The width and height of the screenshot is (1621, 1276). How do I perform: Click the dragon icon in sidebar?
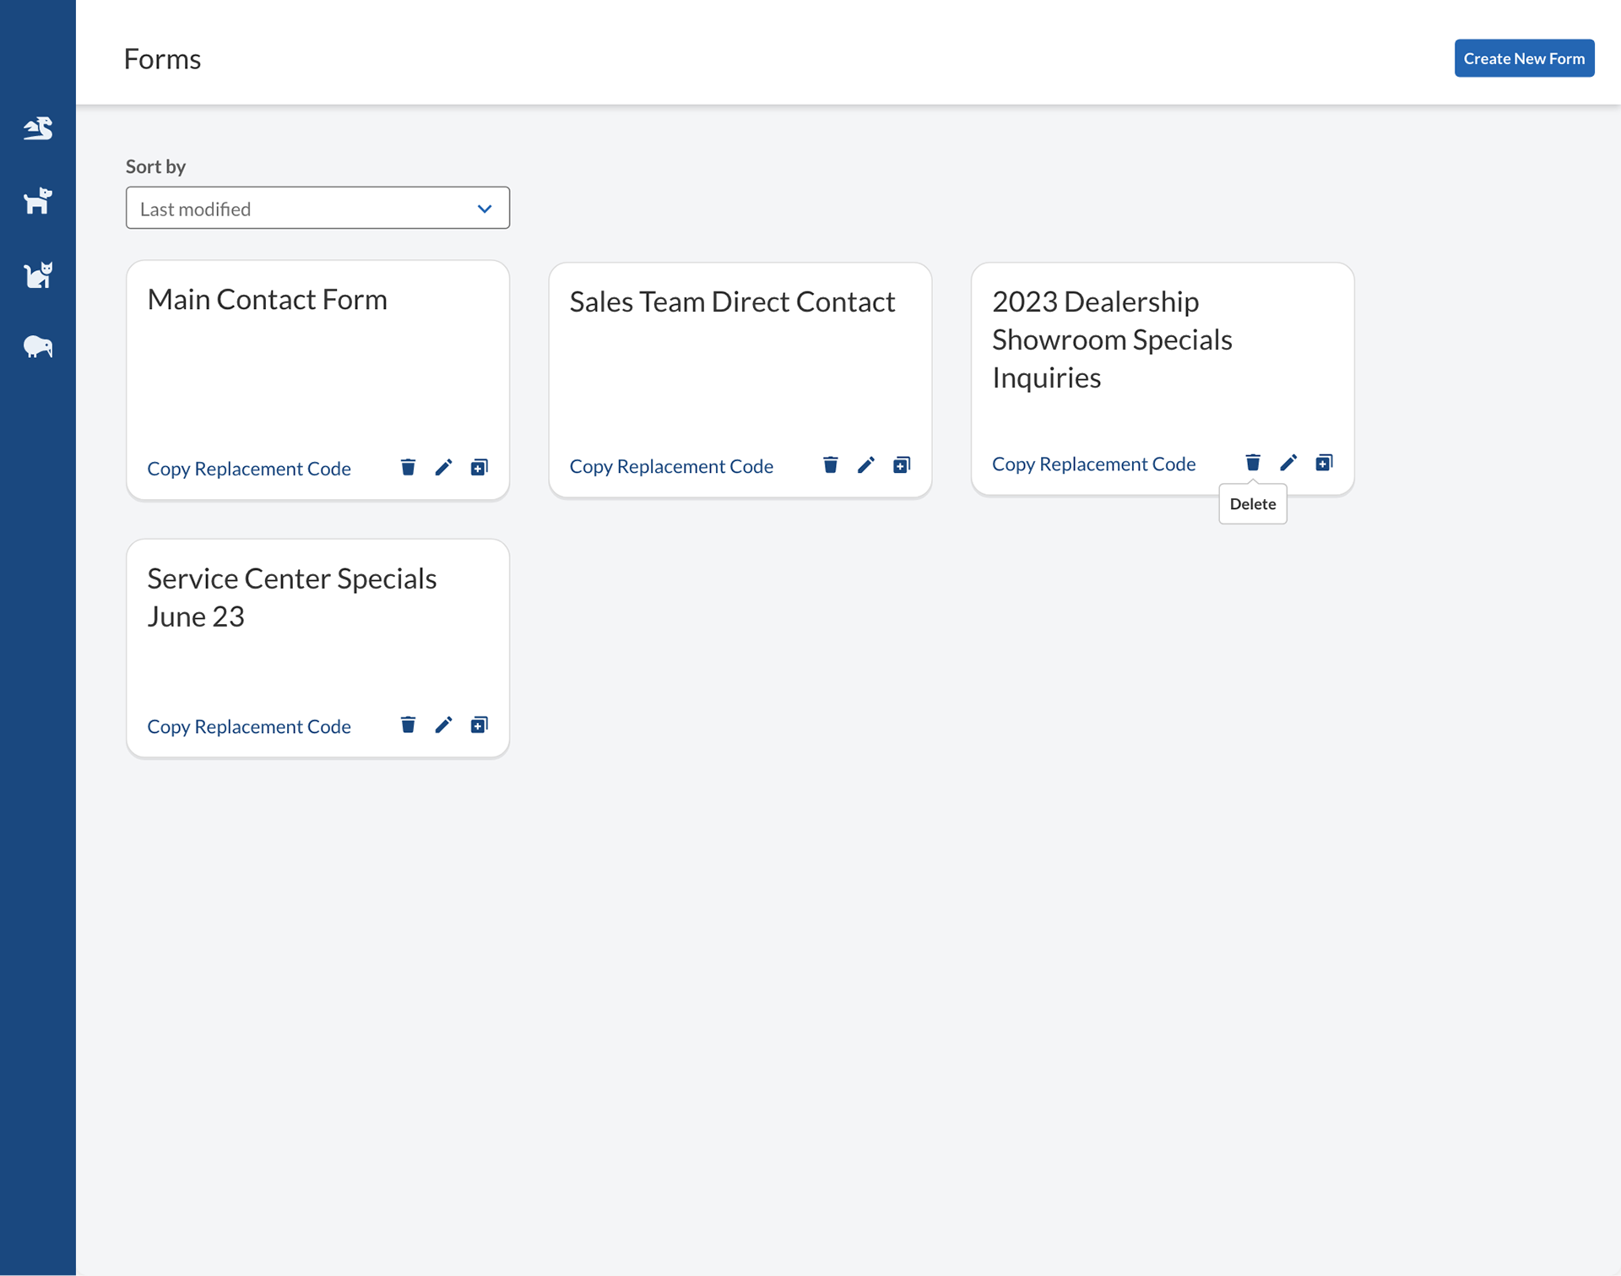(x=38, y=128)
